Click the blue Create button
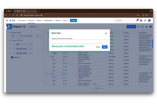157x104 pixels. click(x=73, y=21)
